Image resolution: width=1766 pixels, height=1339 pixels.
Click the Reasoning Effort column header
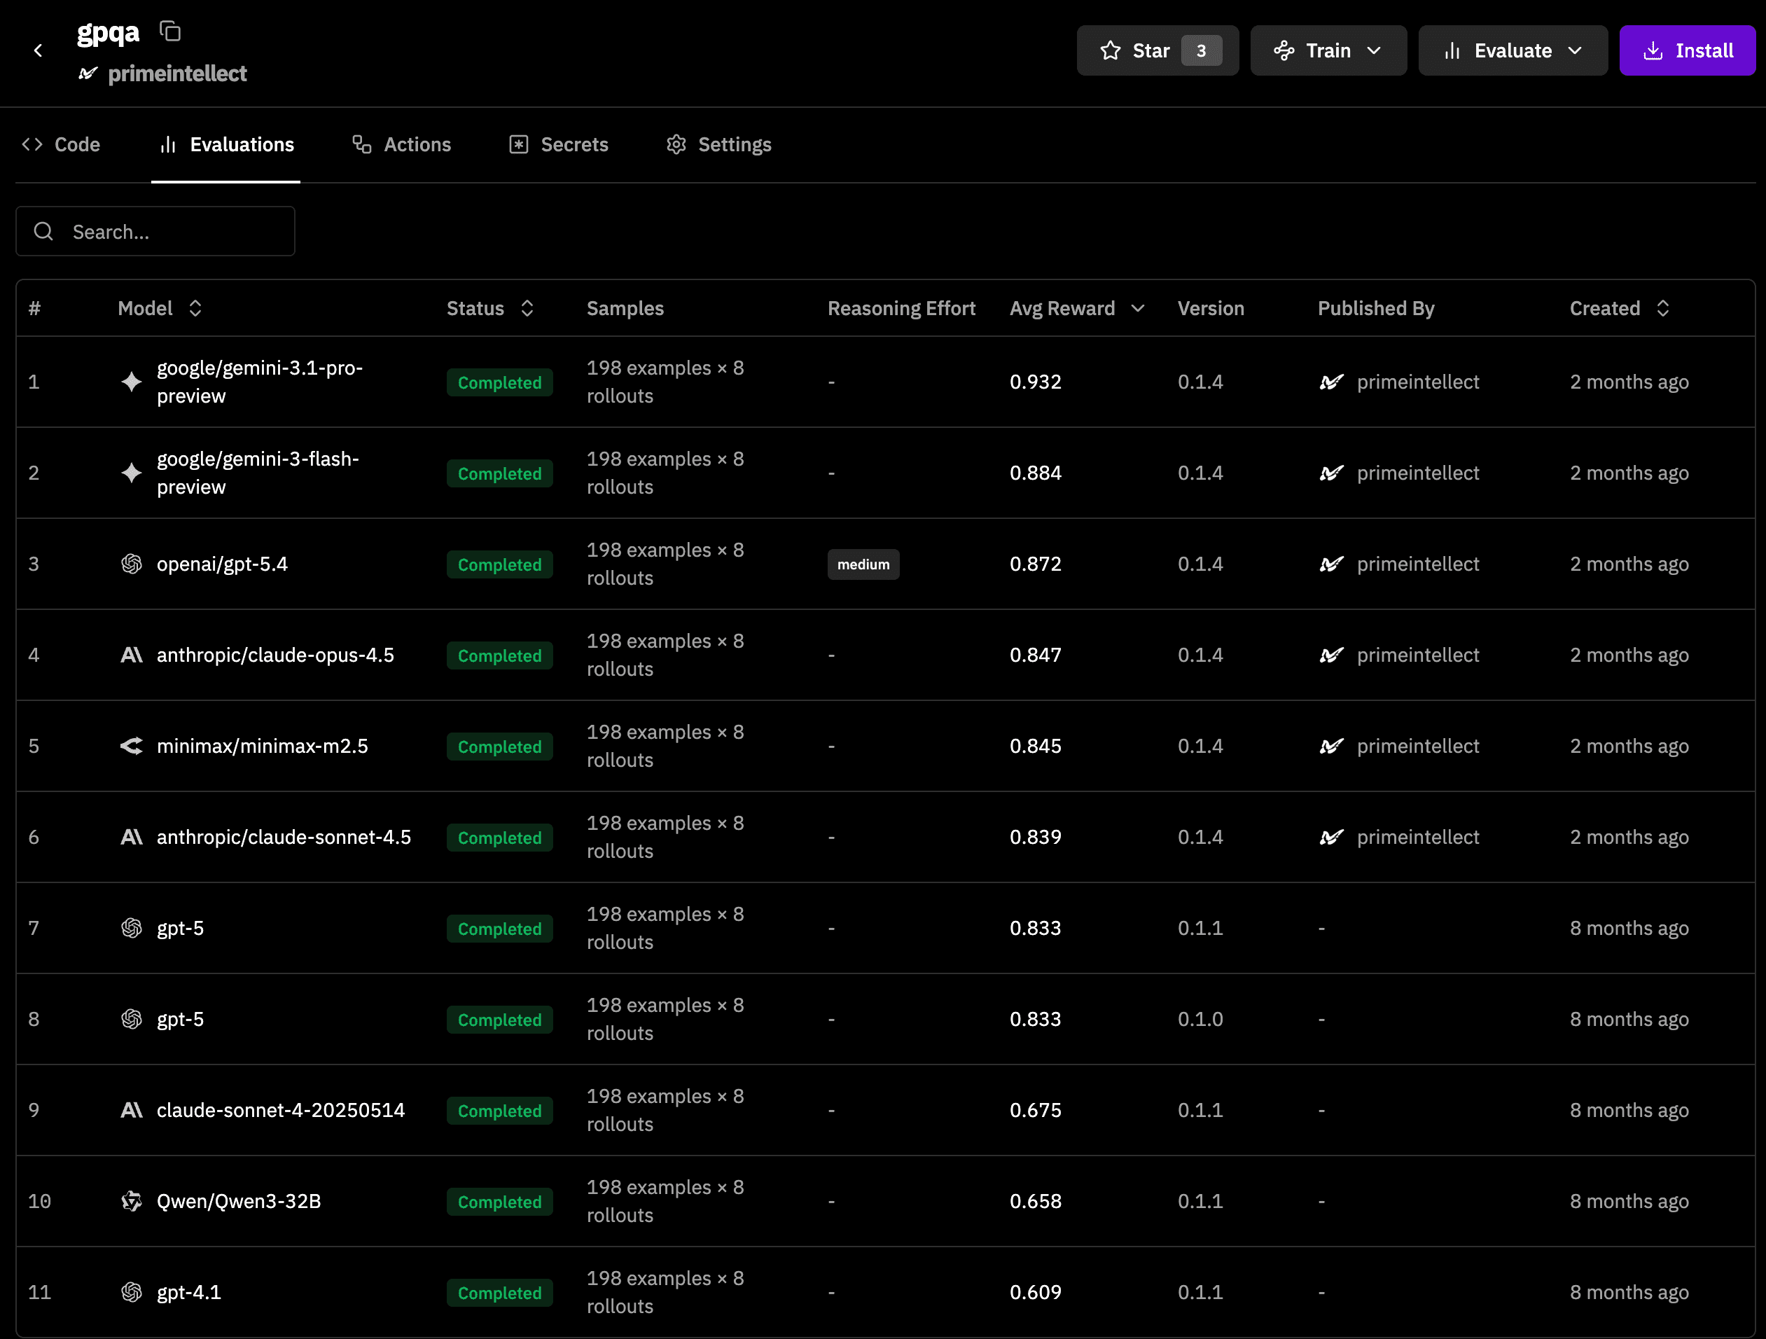[901, 308]
